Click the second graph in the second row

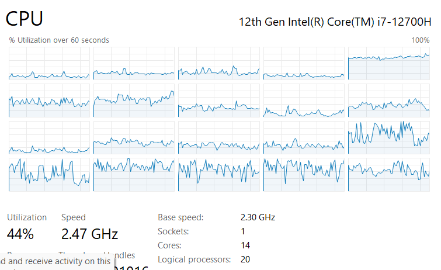click(x=134, y=101)
